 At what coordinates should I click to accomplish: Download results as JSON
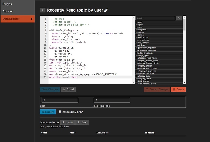pos(67,123)
